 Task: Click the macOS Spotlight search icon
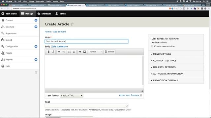[204, 1]
